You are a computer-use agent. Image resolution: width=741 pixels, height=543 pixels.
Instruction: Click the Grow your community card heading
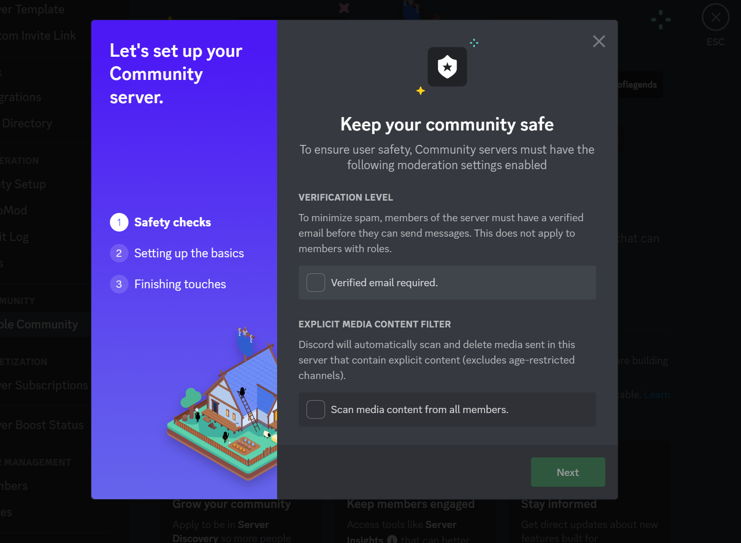pos(232,504)
